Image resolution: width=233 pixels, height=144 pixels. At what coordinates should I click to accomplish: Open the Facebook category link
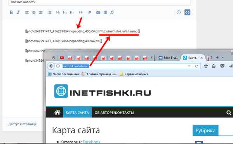coord(91,142)
